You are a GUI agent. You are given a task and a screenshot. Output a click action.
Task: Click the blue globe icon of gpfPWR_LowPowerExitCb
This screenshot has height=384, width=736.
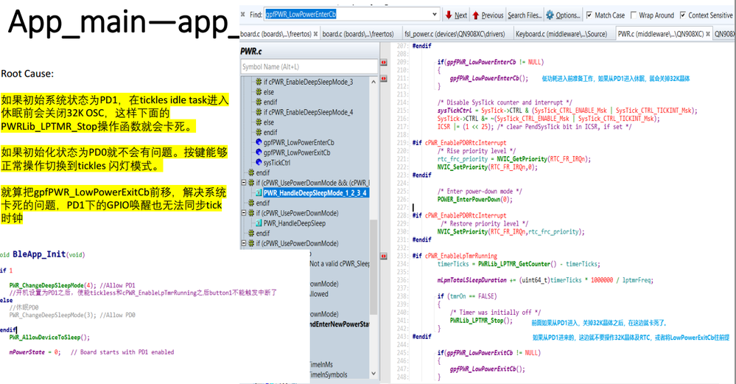[x=258, y=153]
